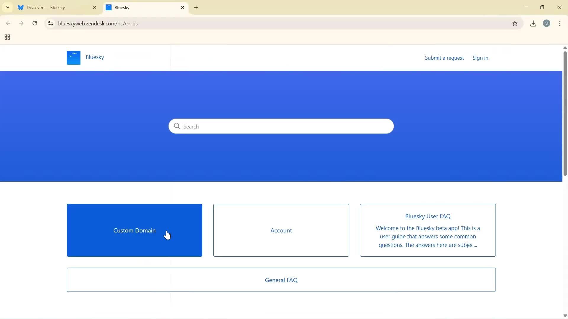The image size is (568, 319).
Task: Click the tab groups grid icon
Action: pyautogui.click(x=7, y=37)
